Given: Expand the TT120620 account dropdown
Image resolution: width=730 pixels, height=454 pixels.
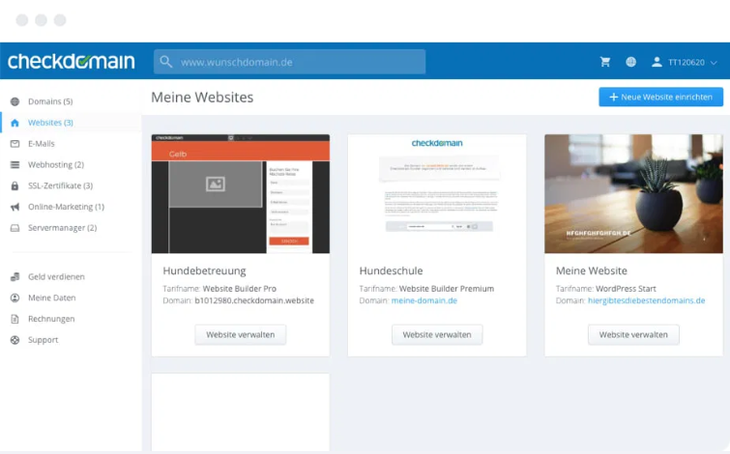Looking at the screenshot, I should (692, 62).
